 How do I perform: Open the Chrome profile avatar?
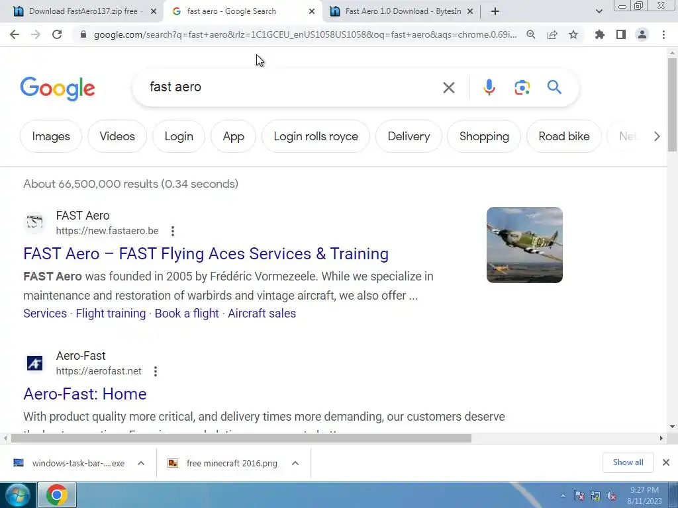click(x=642, y=34)
